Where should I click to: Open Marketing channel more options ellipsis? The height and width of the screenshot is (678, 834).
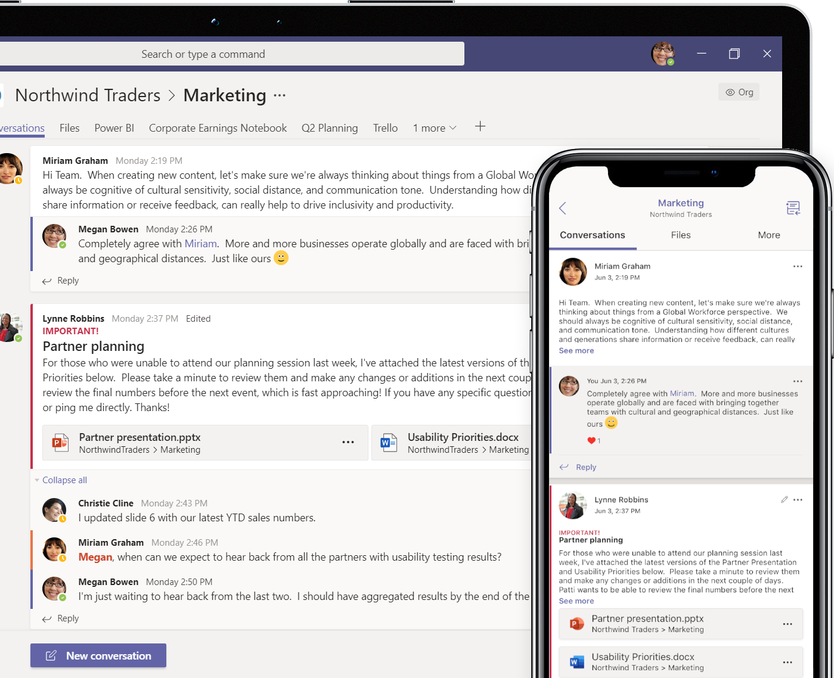pos(280,95)
